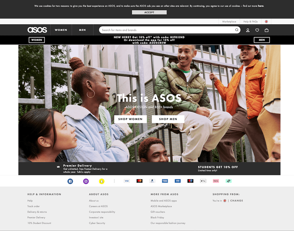The image size is (294, 231).
Task: Click the Apple Pay icon
Action: click(x=203, y=181)
